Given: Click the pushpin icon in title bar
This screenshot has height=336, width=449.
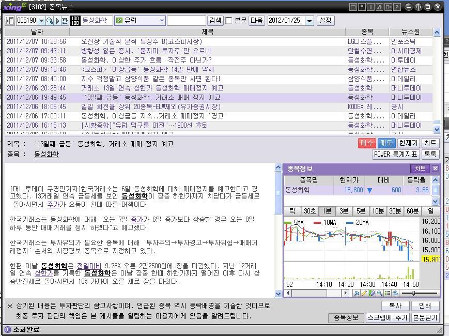Looking at the screenshot, I should pos(362,7).
